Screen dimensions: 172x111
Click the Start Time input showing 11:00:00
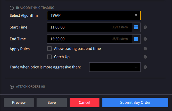(90, 27)
